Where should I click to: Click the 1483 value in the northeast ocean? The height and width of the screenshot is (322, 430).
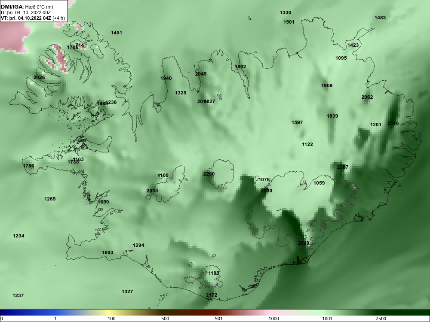[x=380, y=18]
